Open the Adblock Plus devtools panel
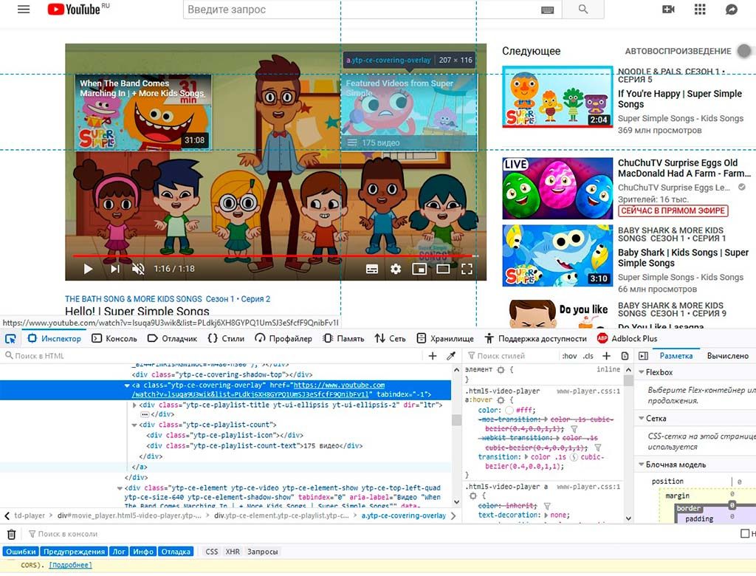This screenshot has height=576, width=756. coord(627,339)
